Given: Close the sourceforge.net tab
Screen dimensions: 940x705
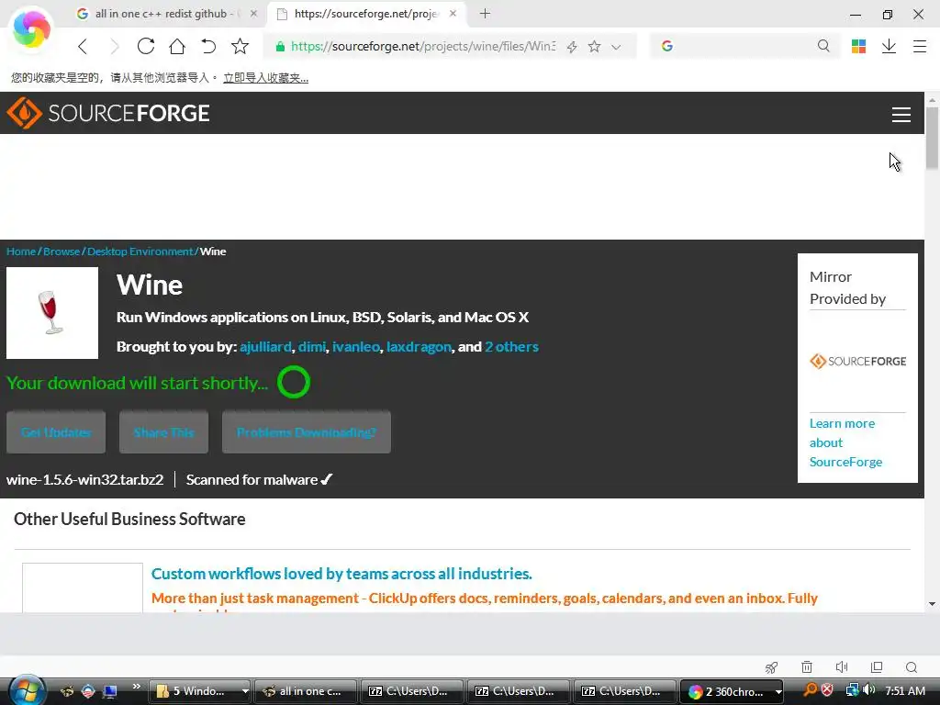Looking at the screenshot, I should coord(453,13).
